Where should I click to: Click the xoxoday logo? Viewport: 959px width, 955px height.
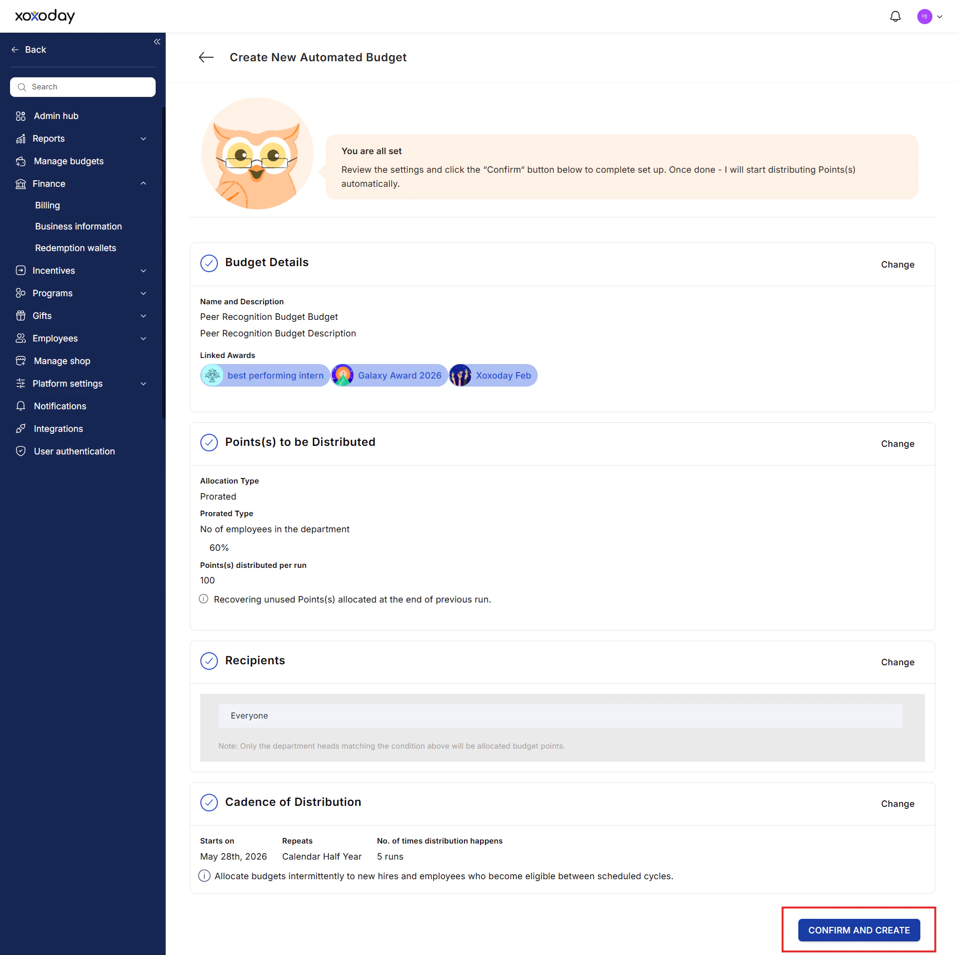point(45,16)
